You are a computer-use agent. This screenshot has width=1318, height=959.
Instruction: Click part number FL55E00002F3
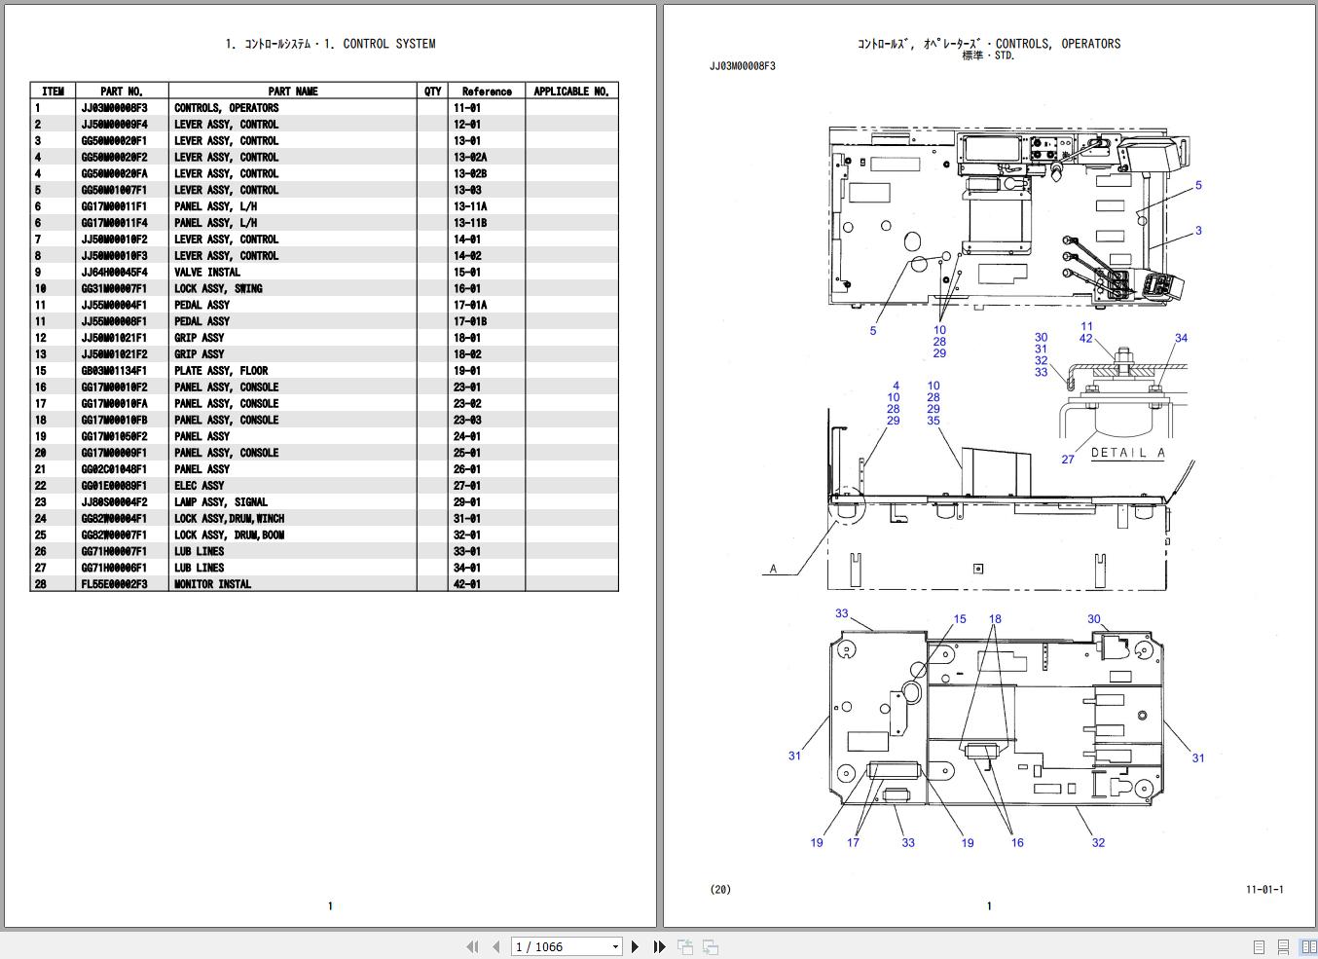pos(114,584)
